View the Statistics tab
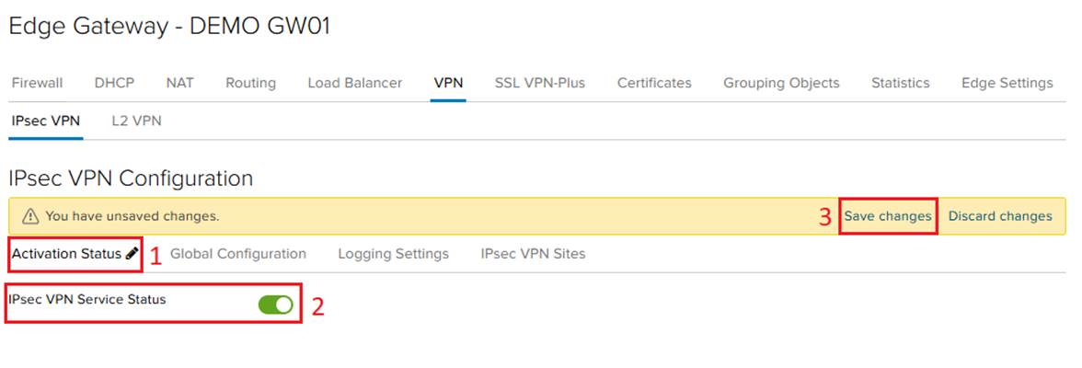 click(900, 83)
